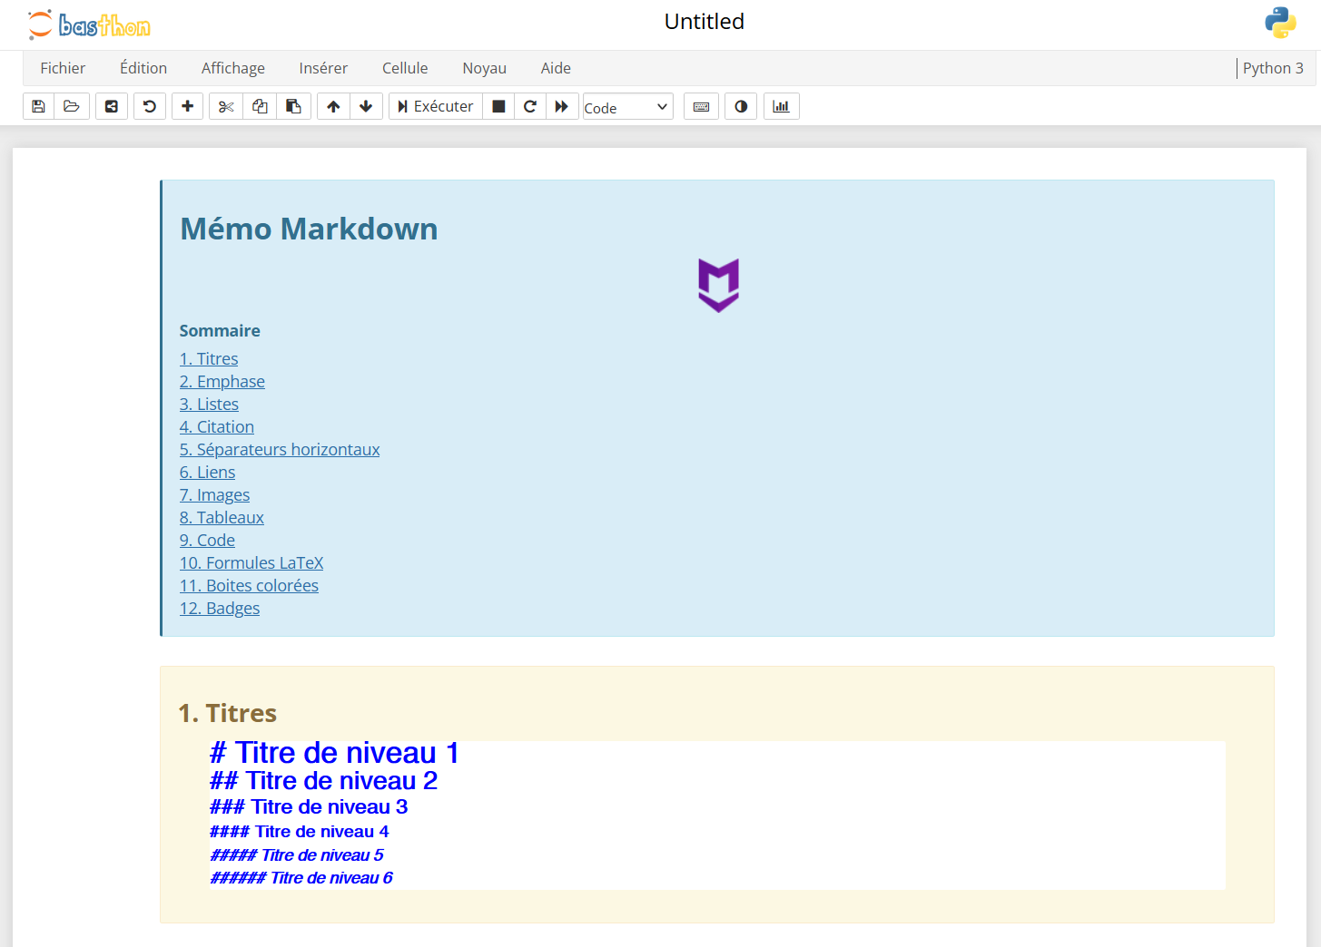1321x947 pixels.
Task: Follow the '2. Emphase' link
Action: (x=222, y=382)
